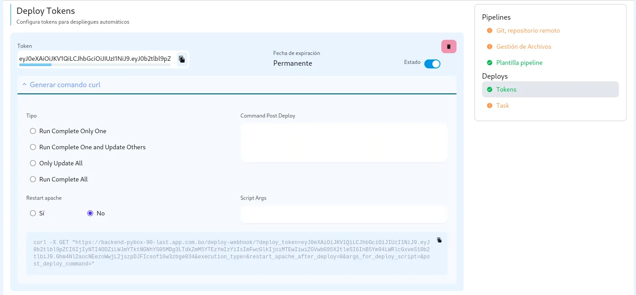Click the Deploys sidebar heading
636x295 pixels.
(495, 76)
